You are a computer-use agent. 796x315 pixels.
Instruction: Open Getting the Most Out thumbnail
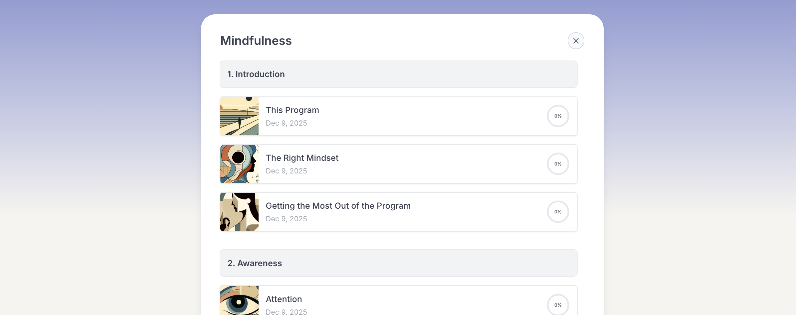[239, 212]
